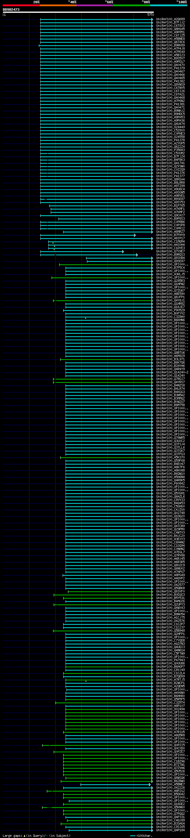This screenshot has height=838, width=190.
Task: Click the UniRef100_Q0PZI5 hit label
Action: click(170, 745)
